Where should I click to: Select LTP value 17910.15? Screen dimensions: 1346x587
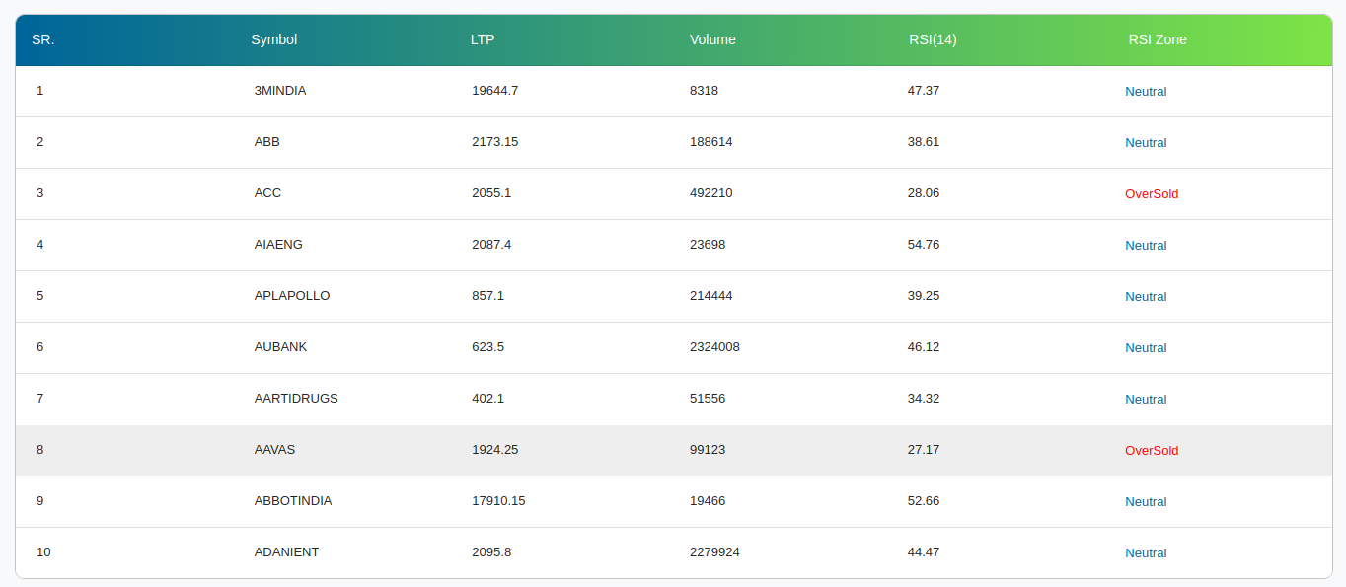(498, 501)
